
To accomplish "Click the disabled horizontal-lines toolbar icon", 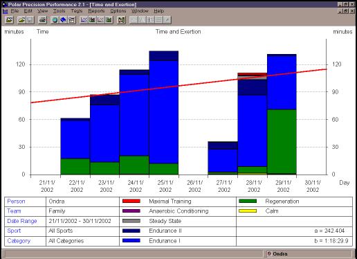I will 158,20.
